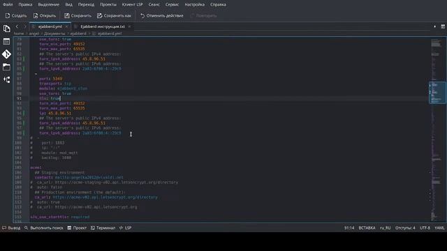Open the Вид menu
This screenshot has height=251, width=447.
click(68, 5)
